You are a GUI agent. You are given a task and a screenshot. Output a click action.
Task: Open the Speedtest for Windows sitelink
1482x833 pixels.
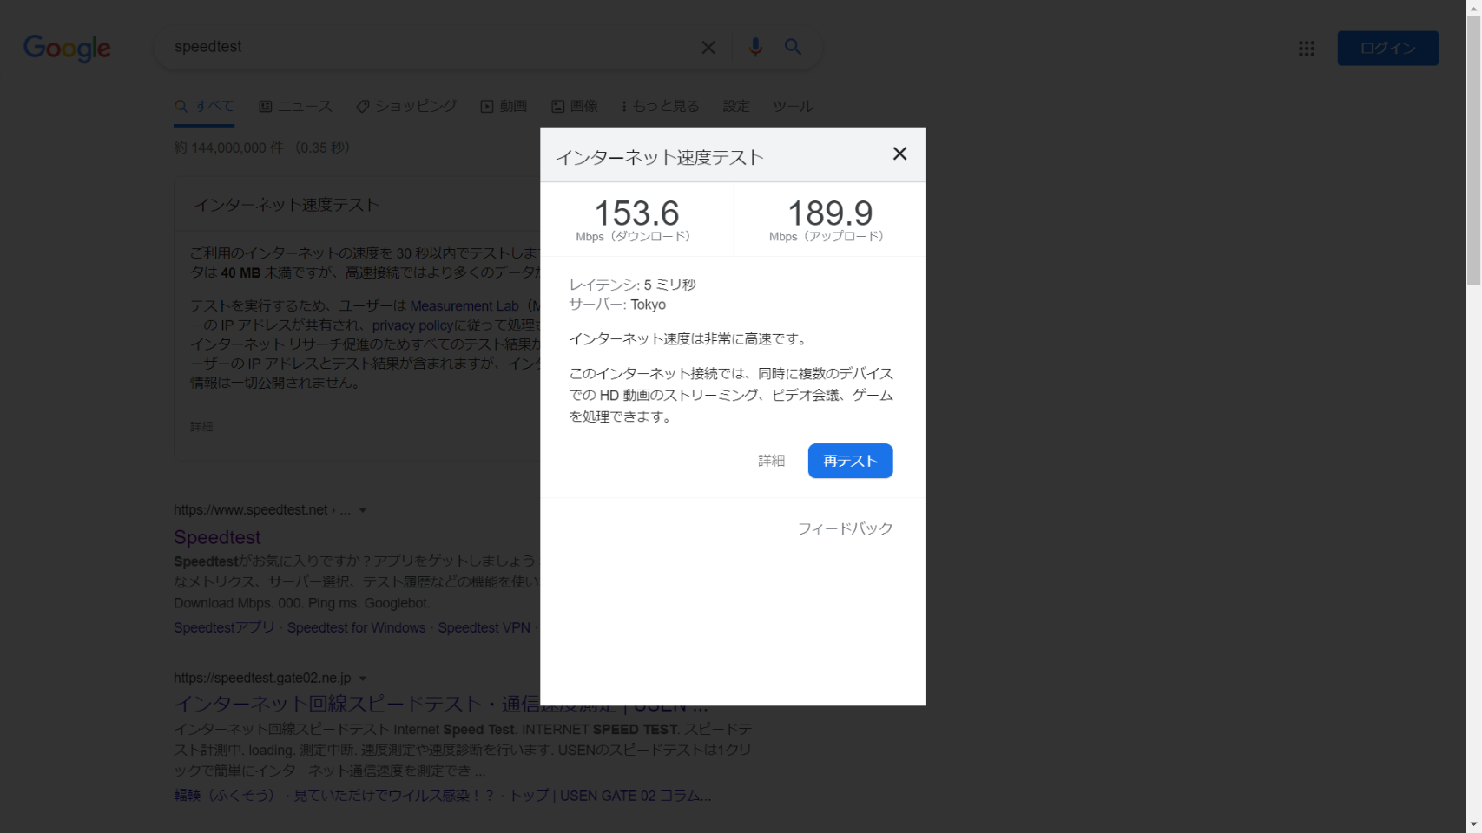click(x=356, y=627)
